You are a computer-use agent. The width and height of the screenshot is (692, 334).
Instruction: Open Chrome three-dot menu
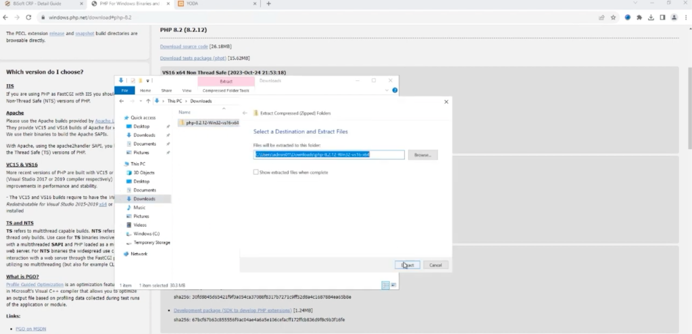click(687, 18)
